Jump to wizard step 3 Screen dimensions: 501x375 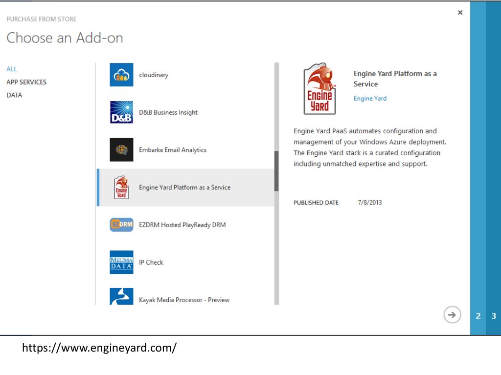(494, 316)
